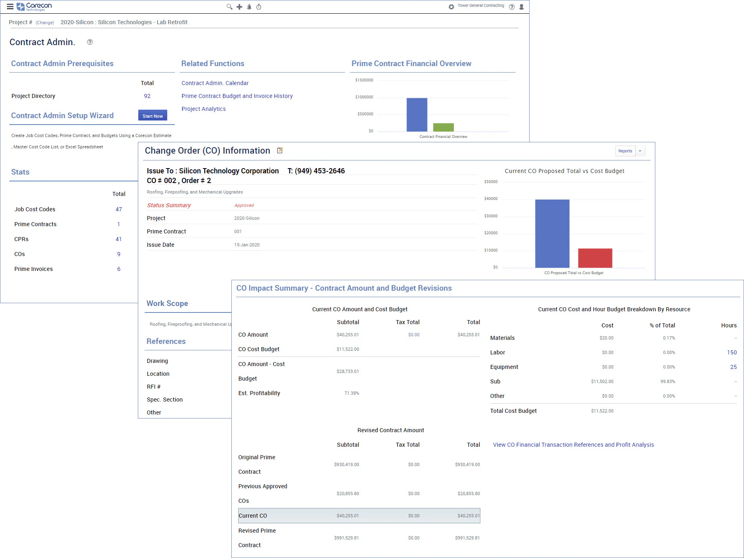Viewport: 744px width, 558px height.
Task: Open the settings gear icon
Action: [451, 7]
